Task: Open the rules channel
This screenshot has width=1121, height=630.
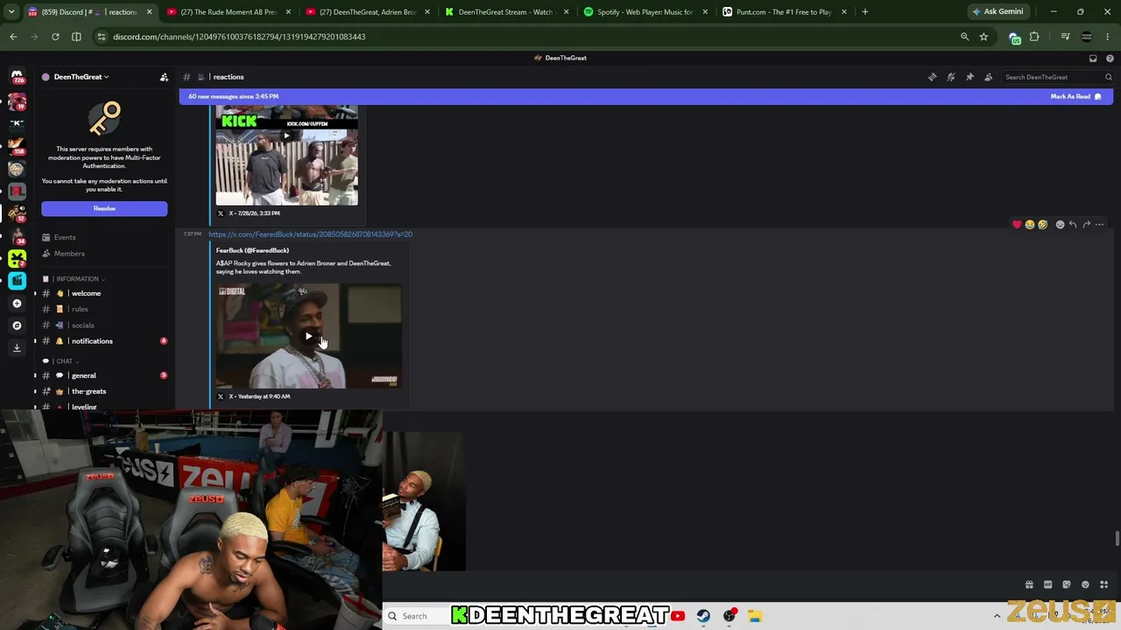Action: pyautogui.click(x=80, y=310)
